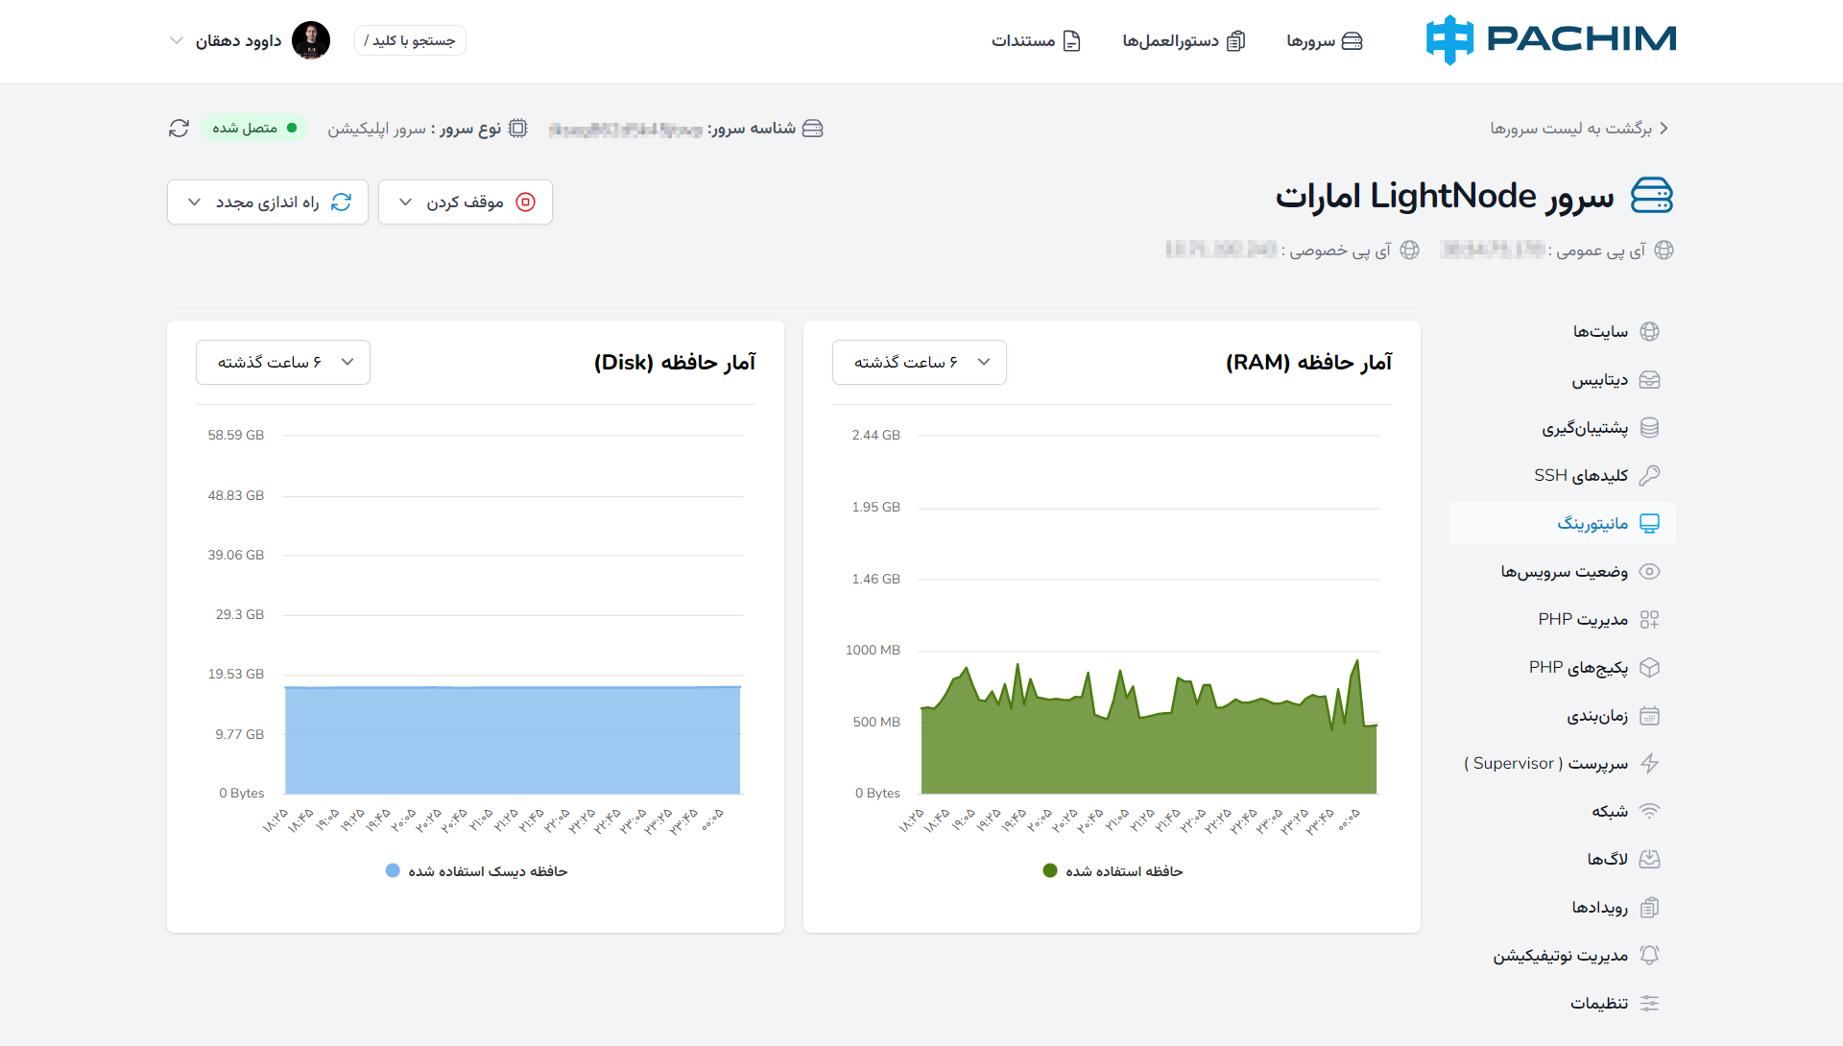
Task: Open the وضعیت سرویس‌ها sidebar item
Action: pos(1563,572)
